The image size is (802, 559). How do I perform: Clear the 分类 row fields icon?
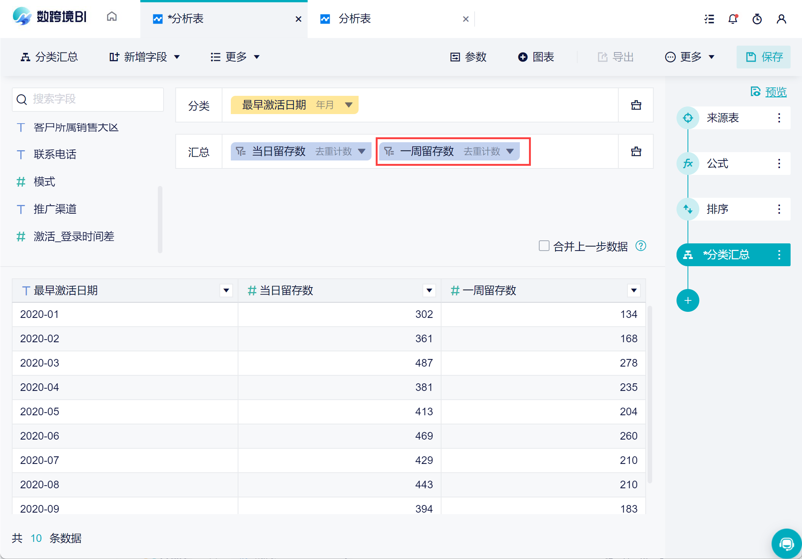[636, 105]
